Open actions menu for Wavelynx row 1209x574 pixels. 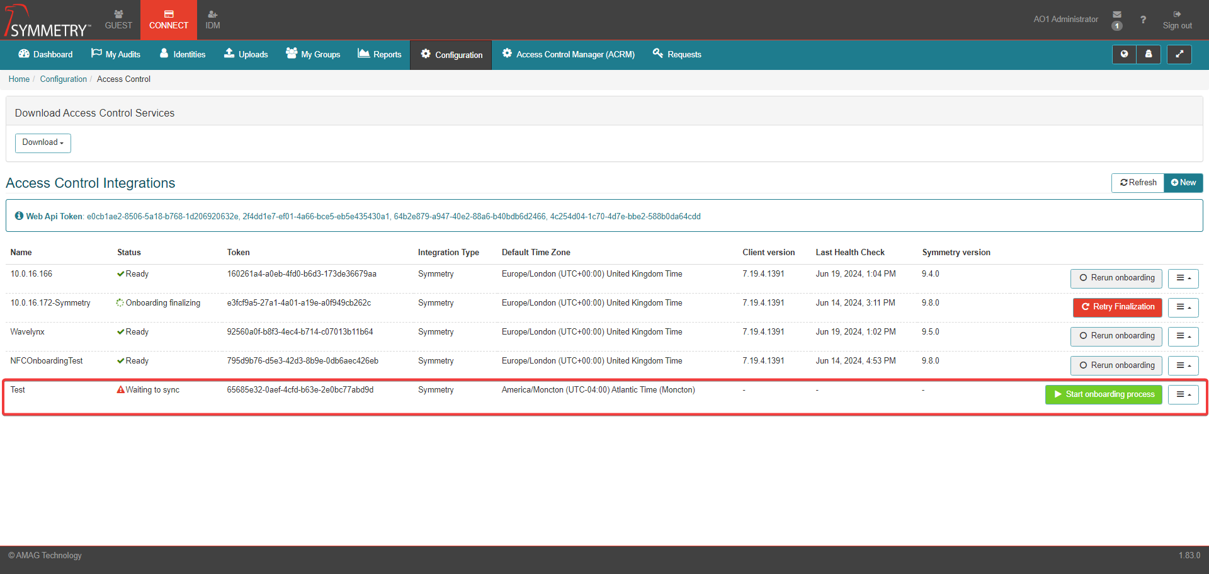[x=1183, y=336]
